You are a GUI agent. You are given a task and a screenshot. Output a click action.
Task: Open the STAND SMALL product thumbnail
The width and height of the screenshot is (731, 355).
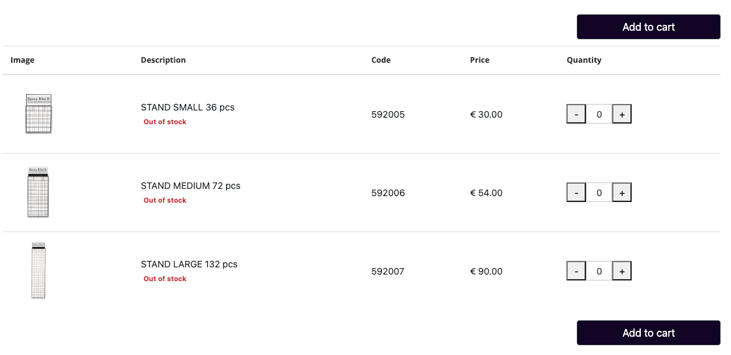tap(39, 114)
